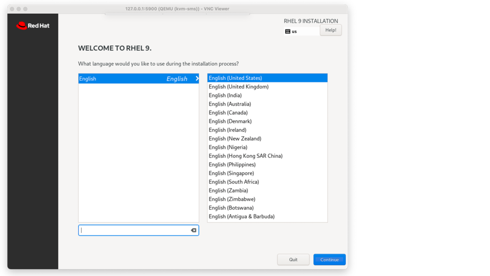The width and height of the screenshot is (490, 276).
Task: Click the keyboard layout icon
Action: click(x=288, y=31)
